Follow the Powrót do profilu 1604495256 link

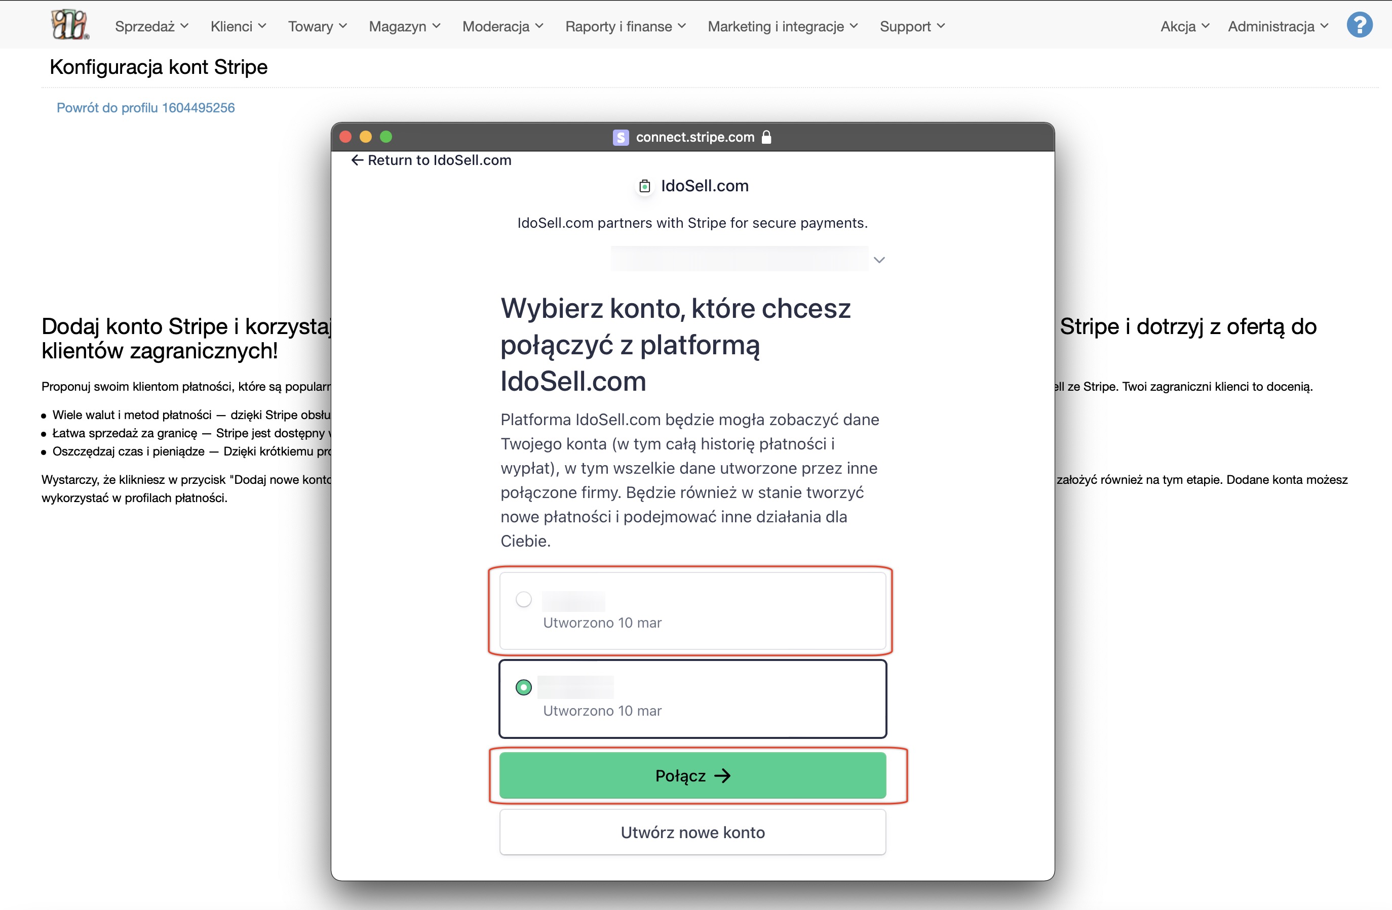point(146,108)
